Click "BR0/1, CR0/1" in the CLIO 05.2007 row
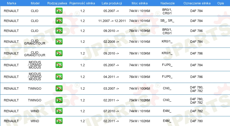 pyautogui.click(x=167, y=11)
